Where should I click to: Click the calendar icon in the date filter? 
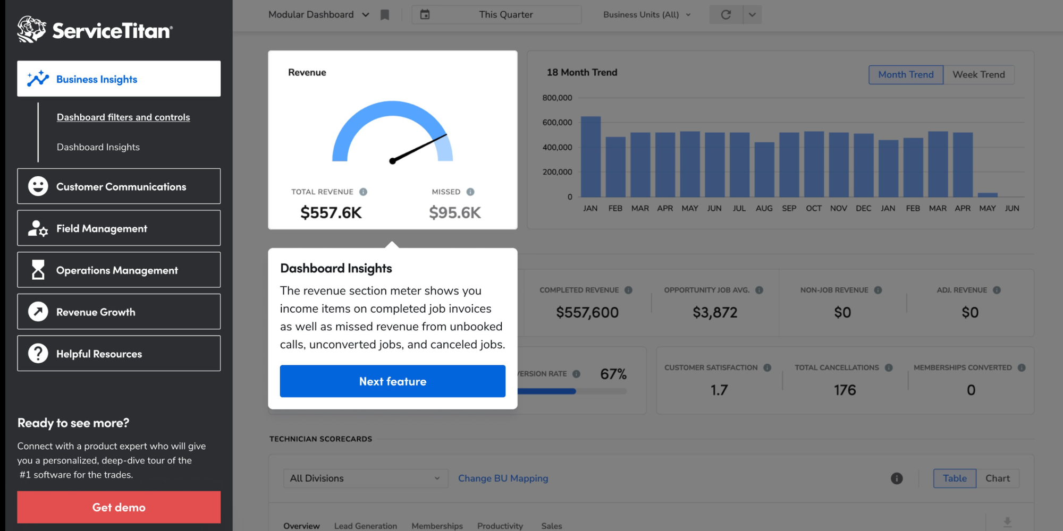tap(425, 14)
